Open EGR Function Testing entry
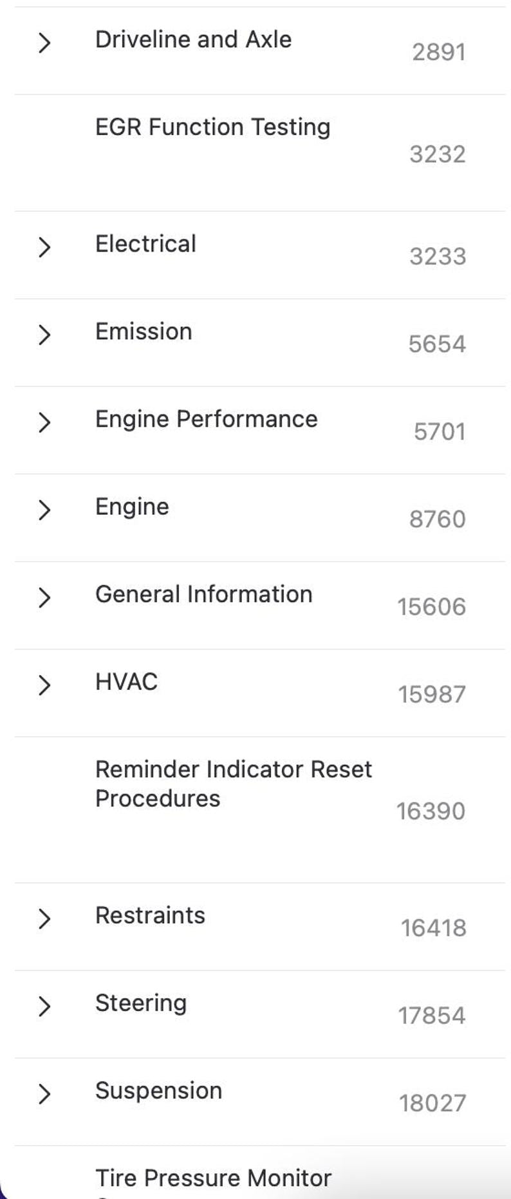The image size is (511, 1199). point(212,127)
